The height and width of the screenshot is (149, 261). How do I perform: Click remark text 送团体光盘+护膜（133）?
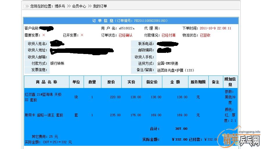pyautogui.click(x=176, y=70)
